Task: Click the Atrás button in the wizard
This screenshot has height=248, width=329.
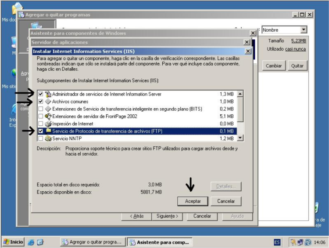Action: [136, 216]
